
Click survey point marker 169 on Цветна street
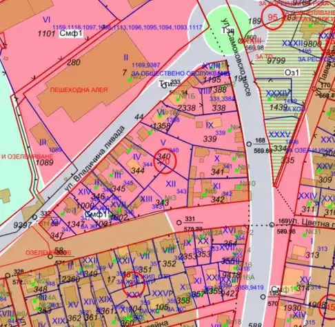272,224
